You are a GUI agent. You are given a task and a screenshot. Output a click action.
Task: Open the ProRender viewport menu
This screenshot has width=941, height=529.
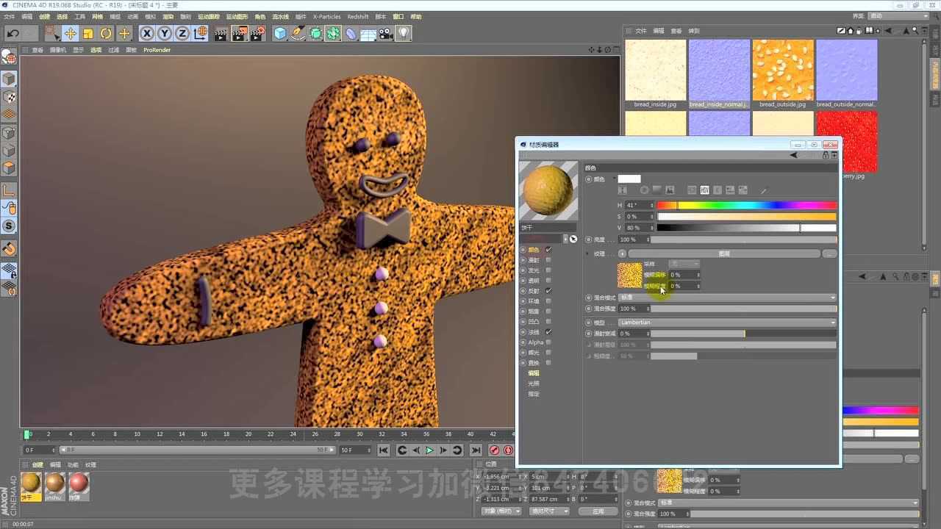(x=157, y=50)
